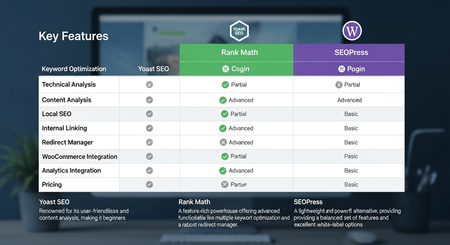Click Advanced in SEOPress Content Analysis cell
The image size is (450, 245).
(x=349, y=100)
